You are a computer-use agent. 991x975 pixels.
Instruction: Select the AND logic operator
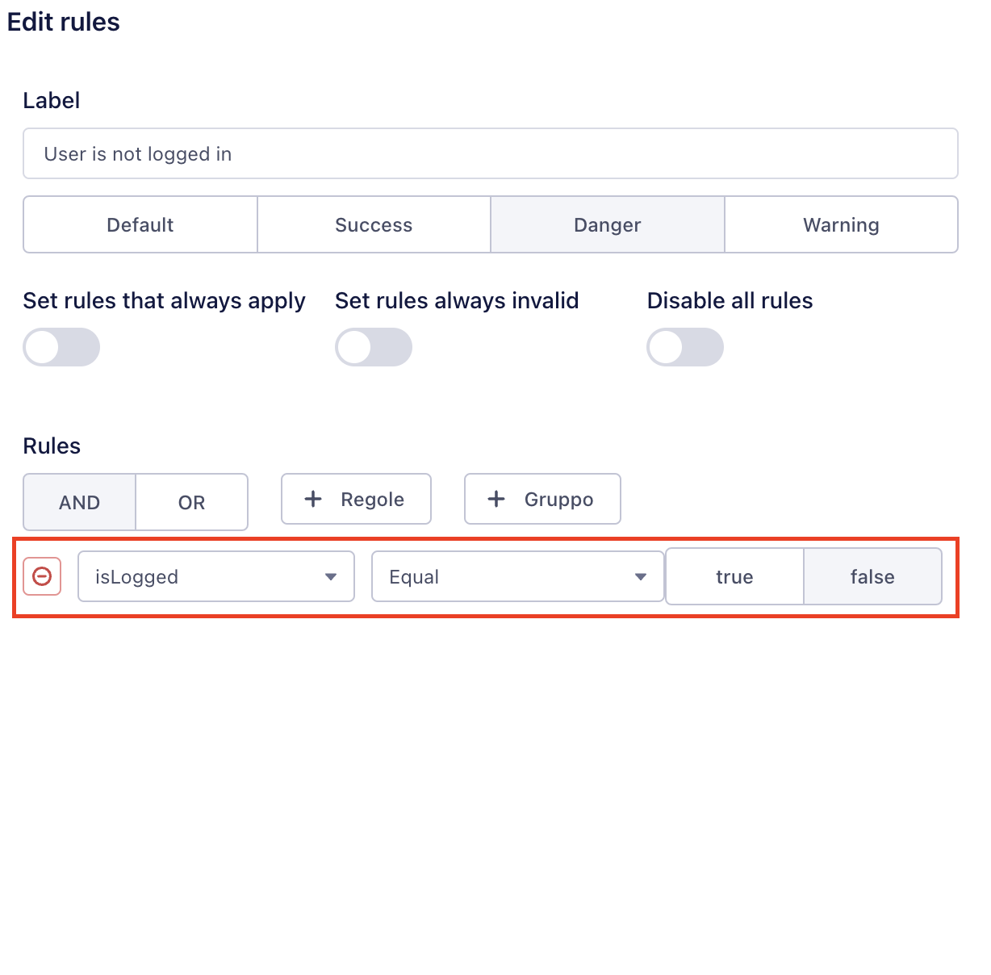(79, 502)
